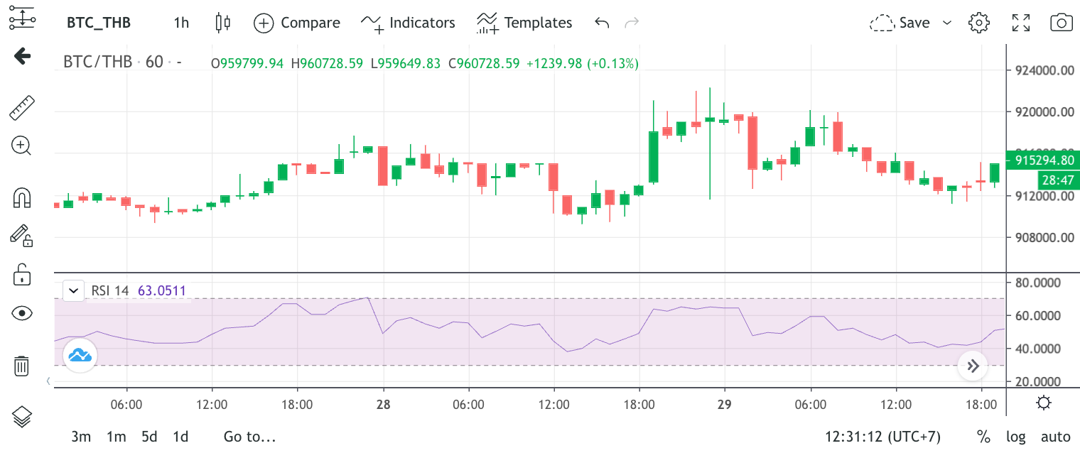Click the open value O959799.94
Image resolution: width=1080 pixels, height=453 pixels.
coord(247,63)
